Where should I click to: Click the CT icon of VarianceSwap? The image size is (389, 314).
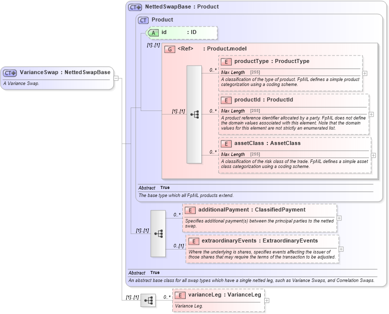coord(10,73)
